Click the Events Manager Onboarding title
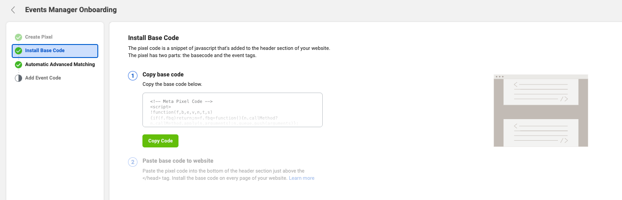Screen dimensions: 622x200 71,9
